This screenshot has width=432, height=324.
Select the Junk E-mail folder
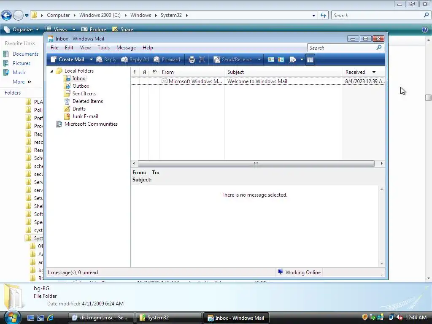[x=85, y=116]
